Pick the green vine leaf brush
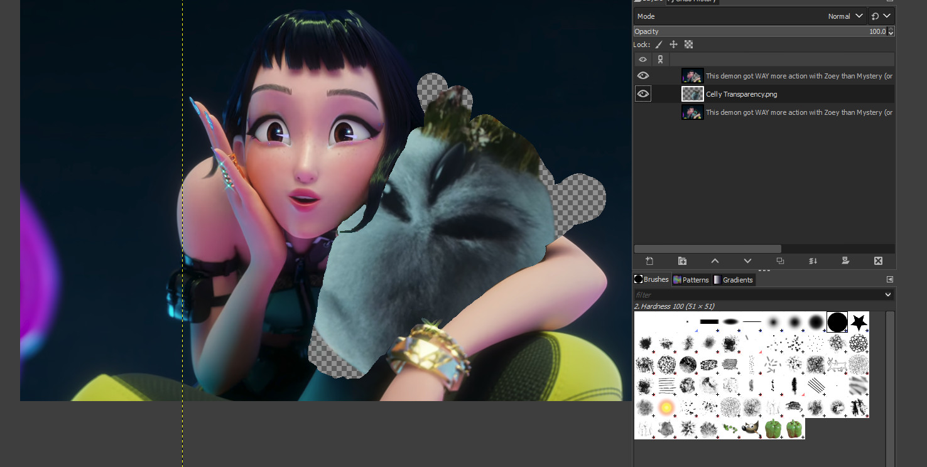Screen dimensions: 927x467 pos(730,429)
